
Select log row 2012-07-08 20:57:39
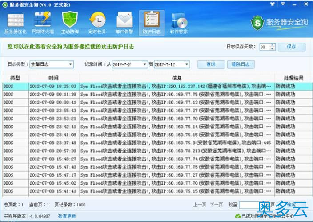[157, 151]
